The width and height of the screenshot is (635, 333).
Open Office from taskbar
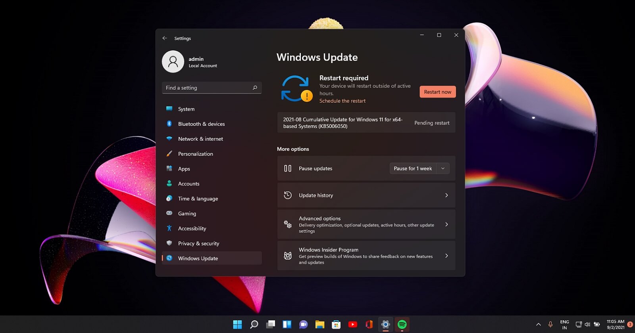(369, 325)
